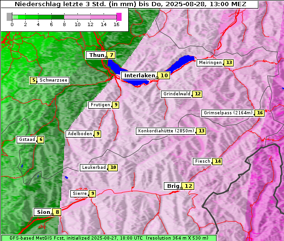Click the Brig city label
Screen dimensions: 284x241
pyautogui.click(x=173, y=186)
